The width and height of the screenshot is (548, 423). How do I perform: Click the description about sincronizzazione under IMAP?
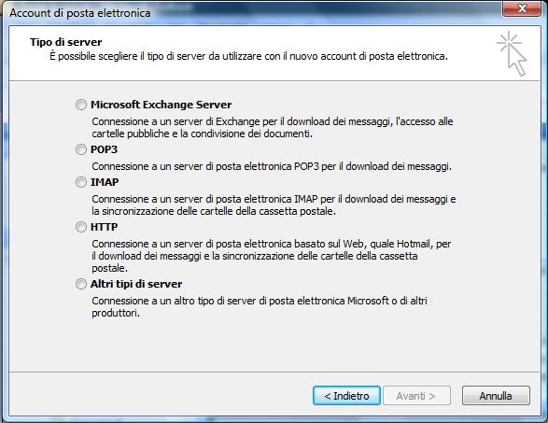(274, 205)
